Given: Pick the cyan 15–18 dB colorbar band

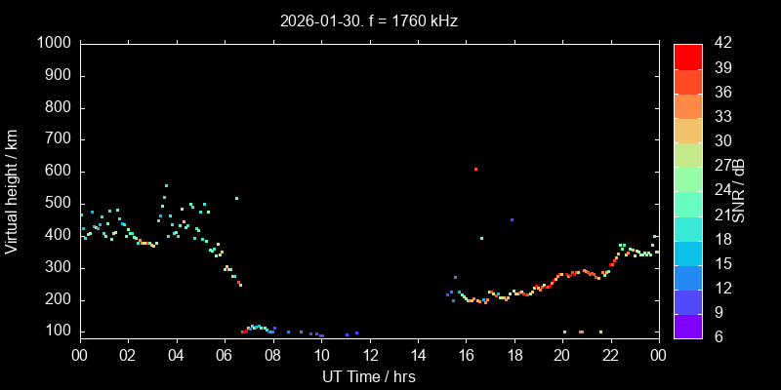Looking at the screenshot, I should [x=687, y=253].
